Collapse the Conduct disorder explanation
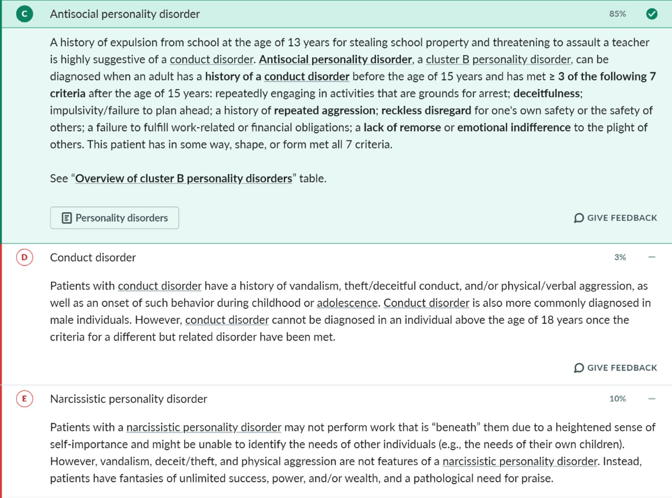Image resolution: width=672 pixels, height=498 pixels. pyautogui.click(x=651, y=257)
